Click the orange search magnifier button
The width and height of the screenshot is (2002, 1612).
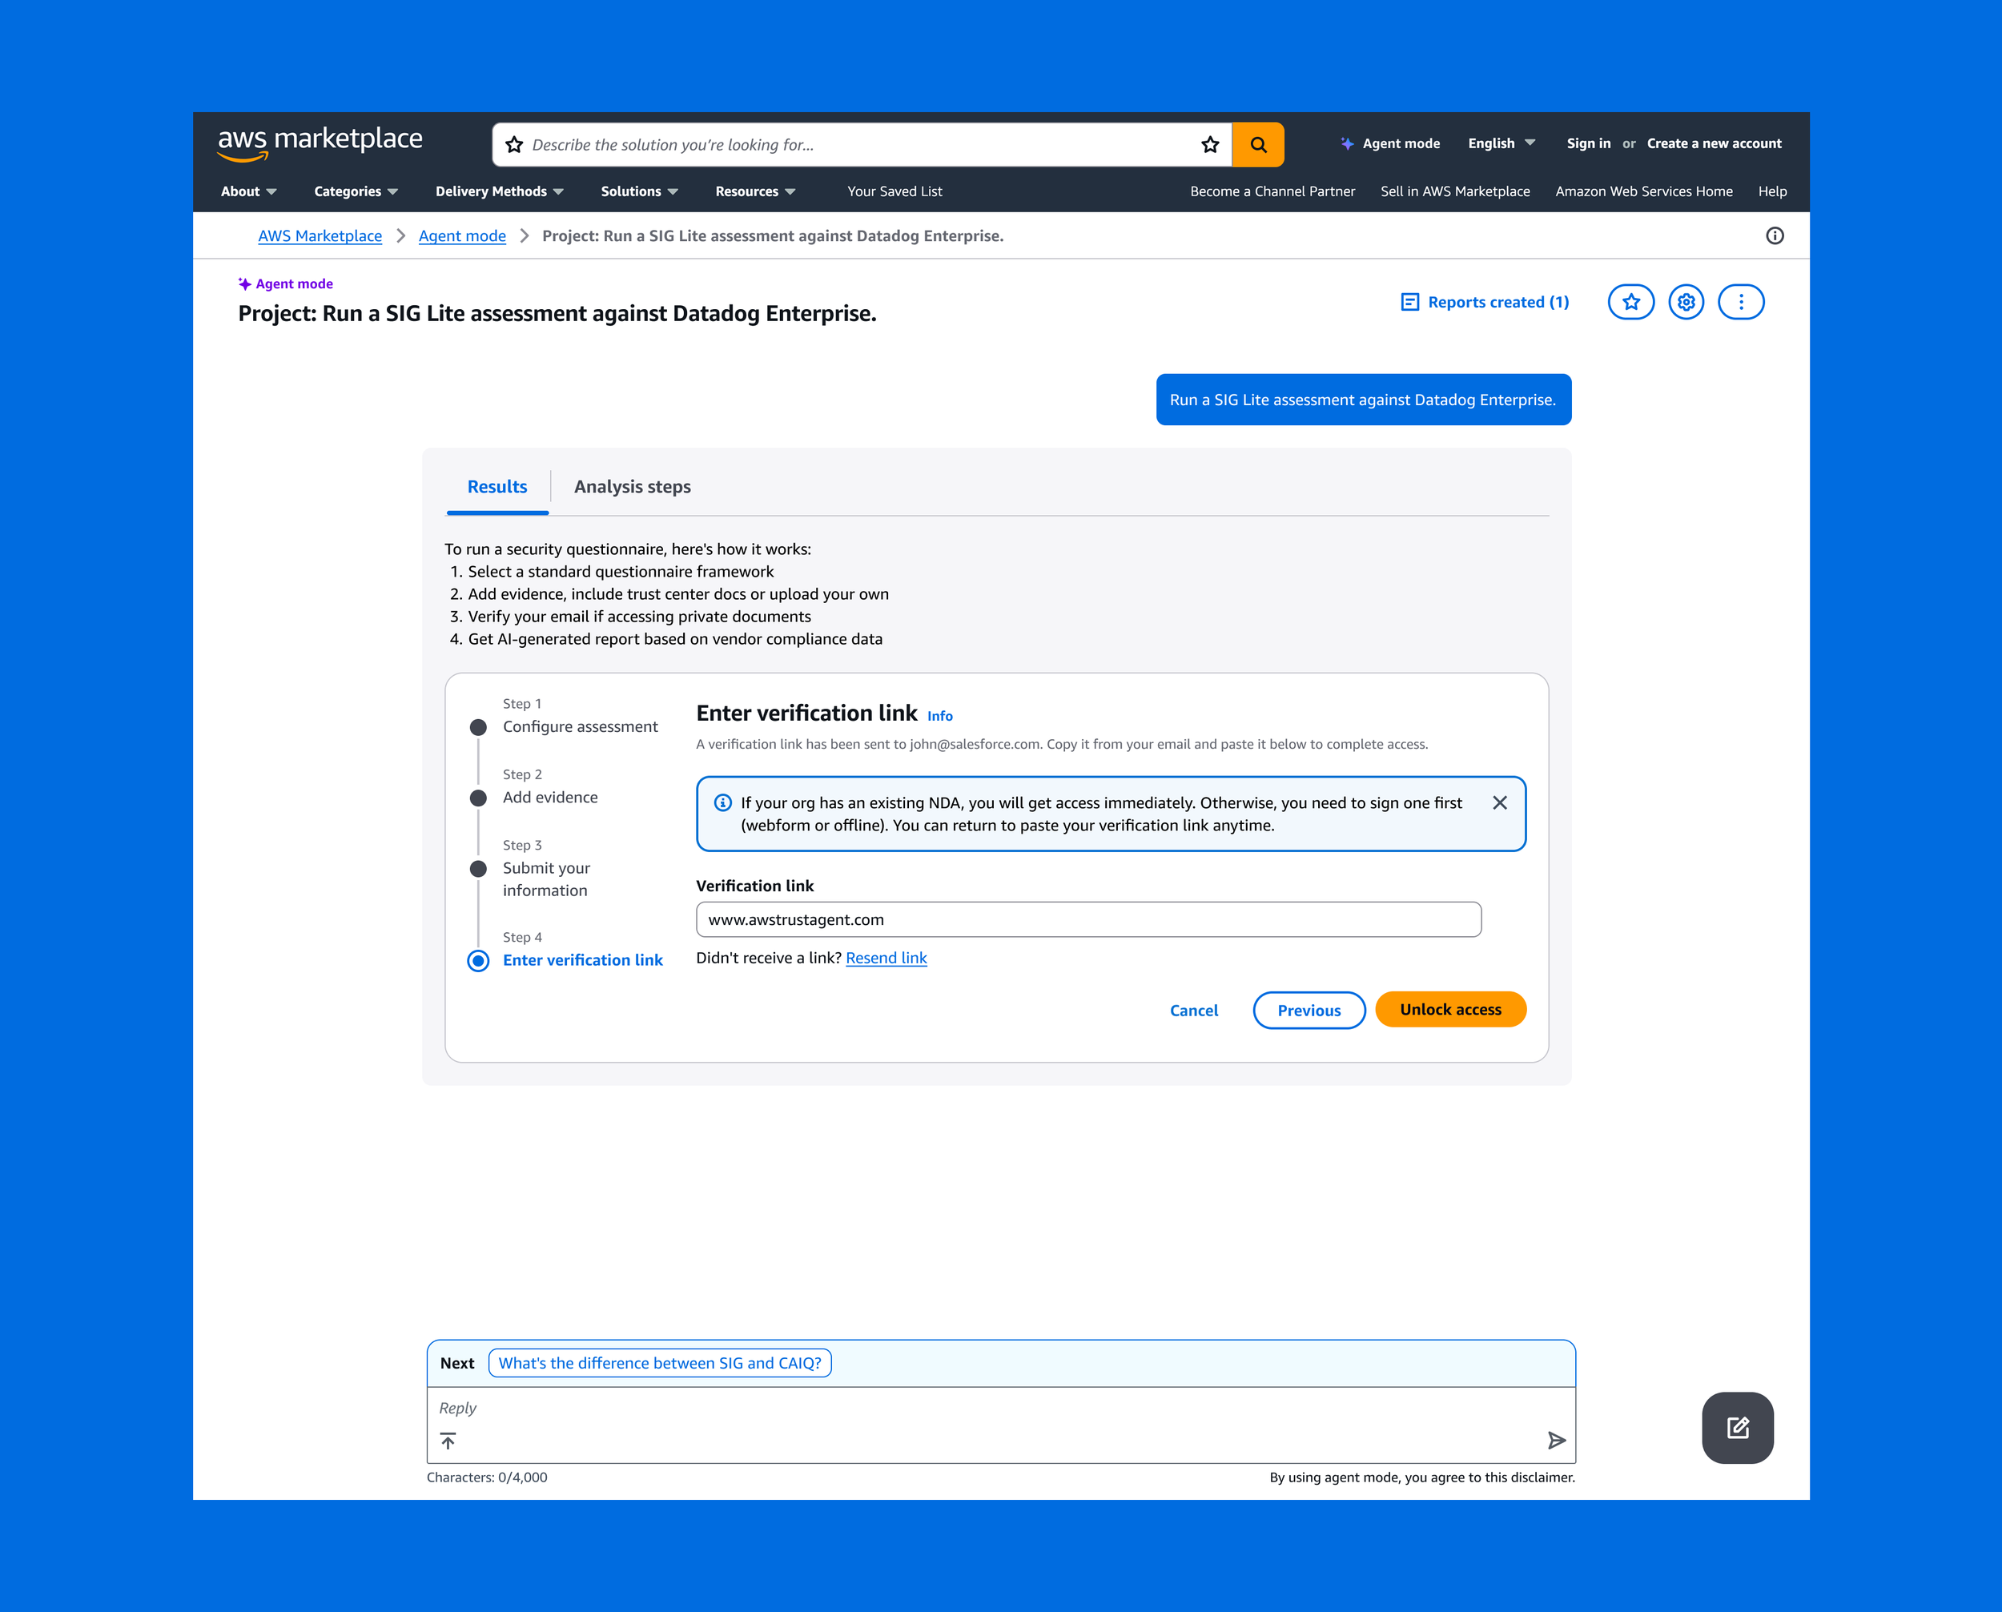(x=1258, y=145)
